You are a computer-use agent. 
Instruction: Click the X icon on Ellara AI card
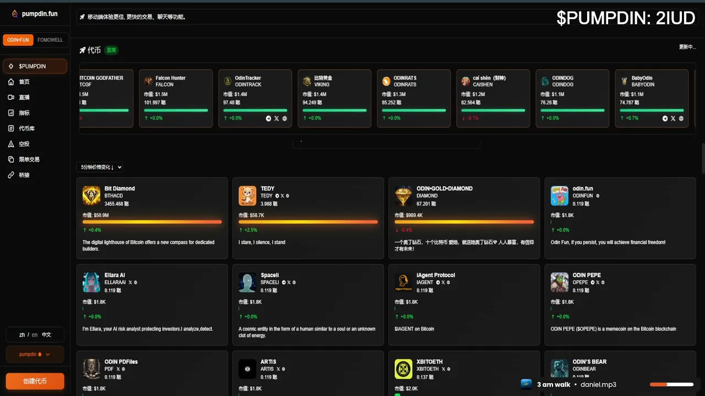point(130,283)
